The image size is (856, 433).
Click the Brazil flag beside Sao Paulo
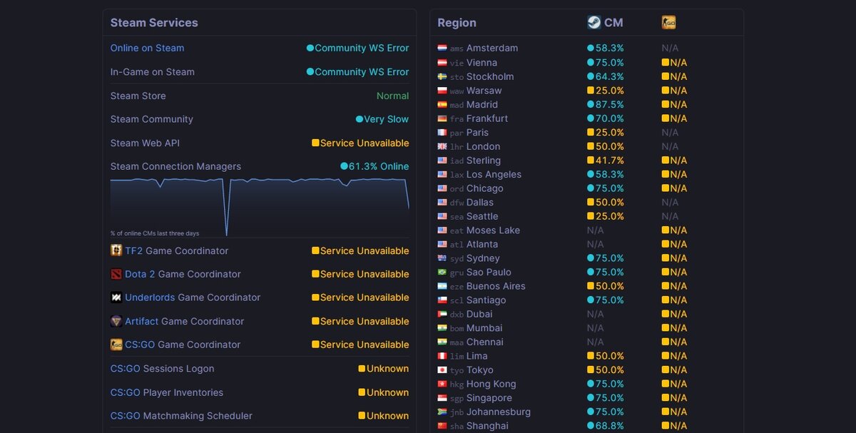(442, 272)
